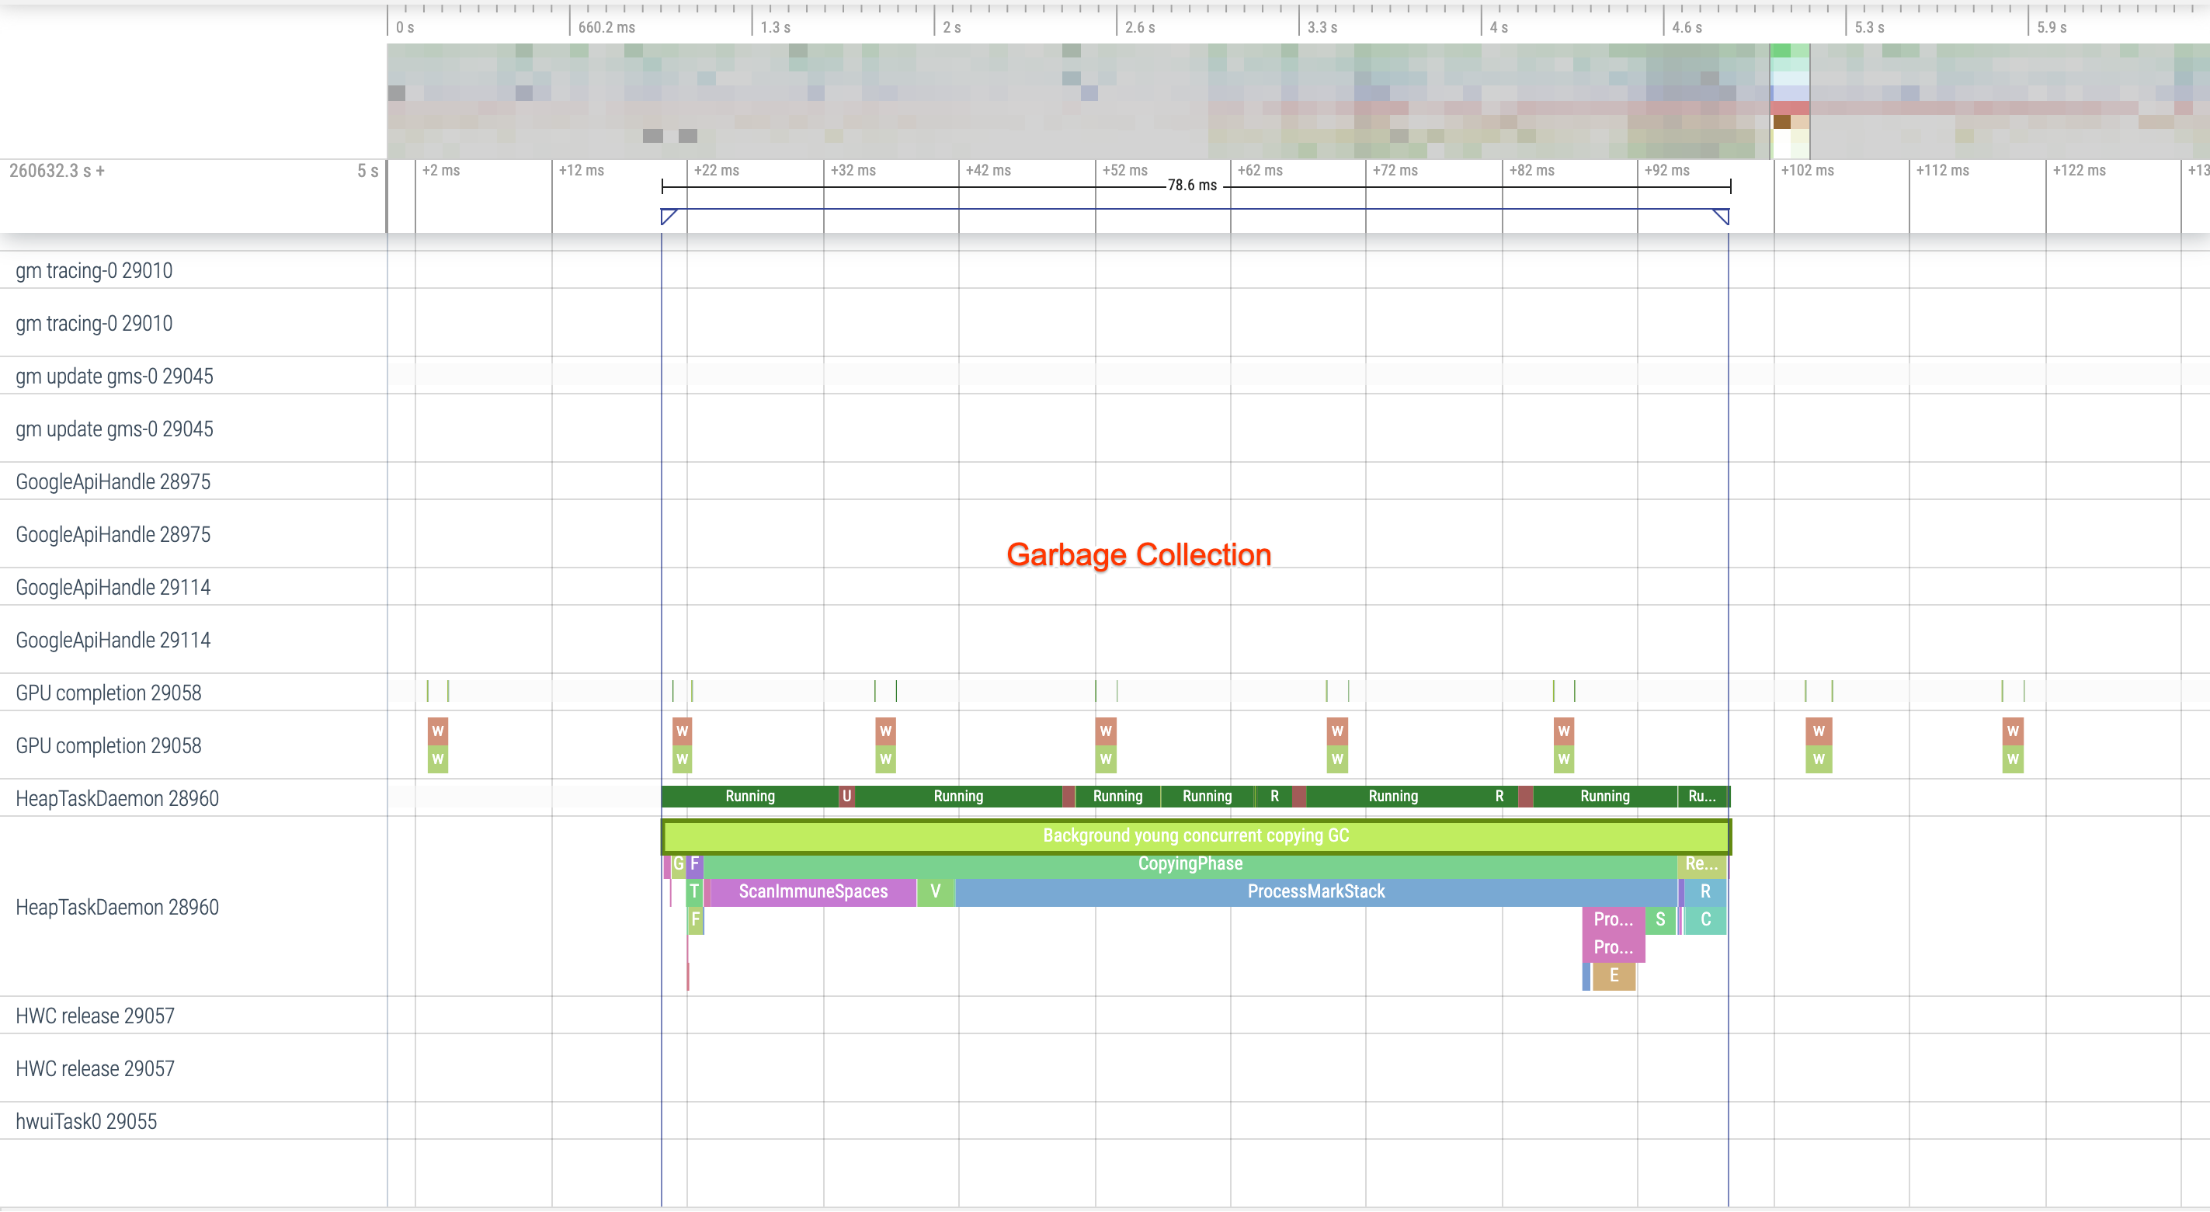Select the Background young concurrent copying GC slice

coord(1195,835)
